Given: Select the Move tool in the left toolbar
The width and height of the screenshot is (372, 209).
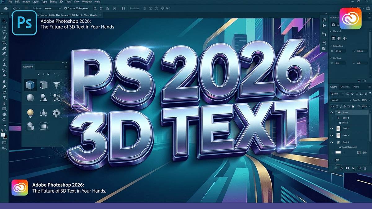Looking at the screenshot, I should [x=4, y=21].
